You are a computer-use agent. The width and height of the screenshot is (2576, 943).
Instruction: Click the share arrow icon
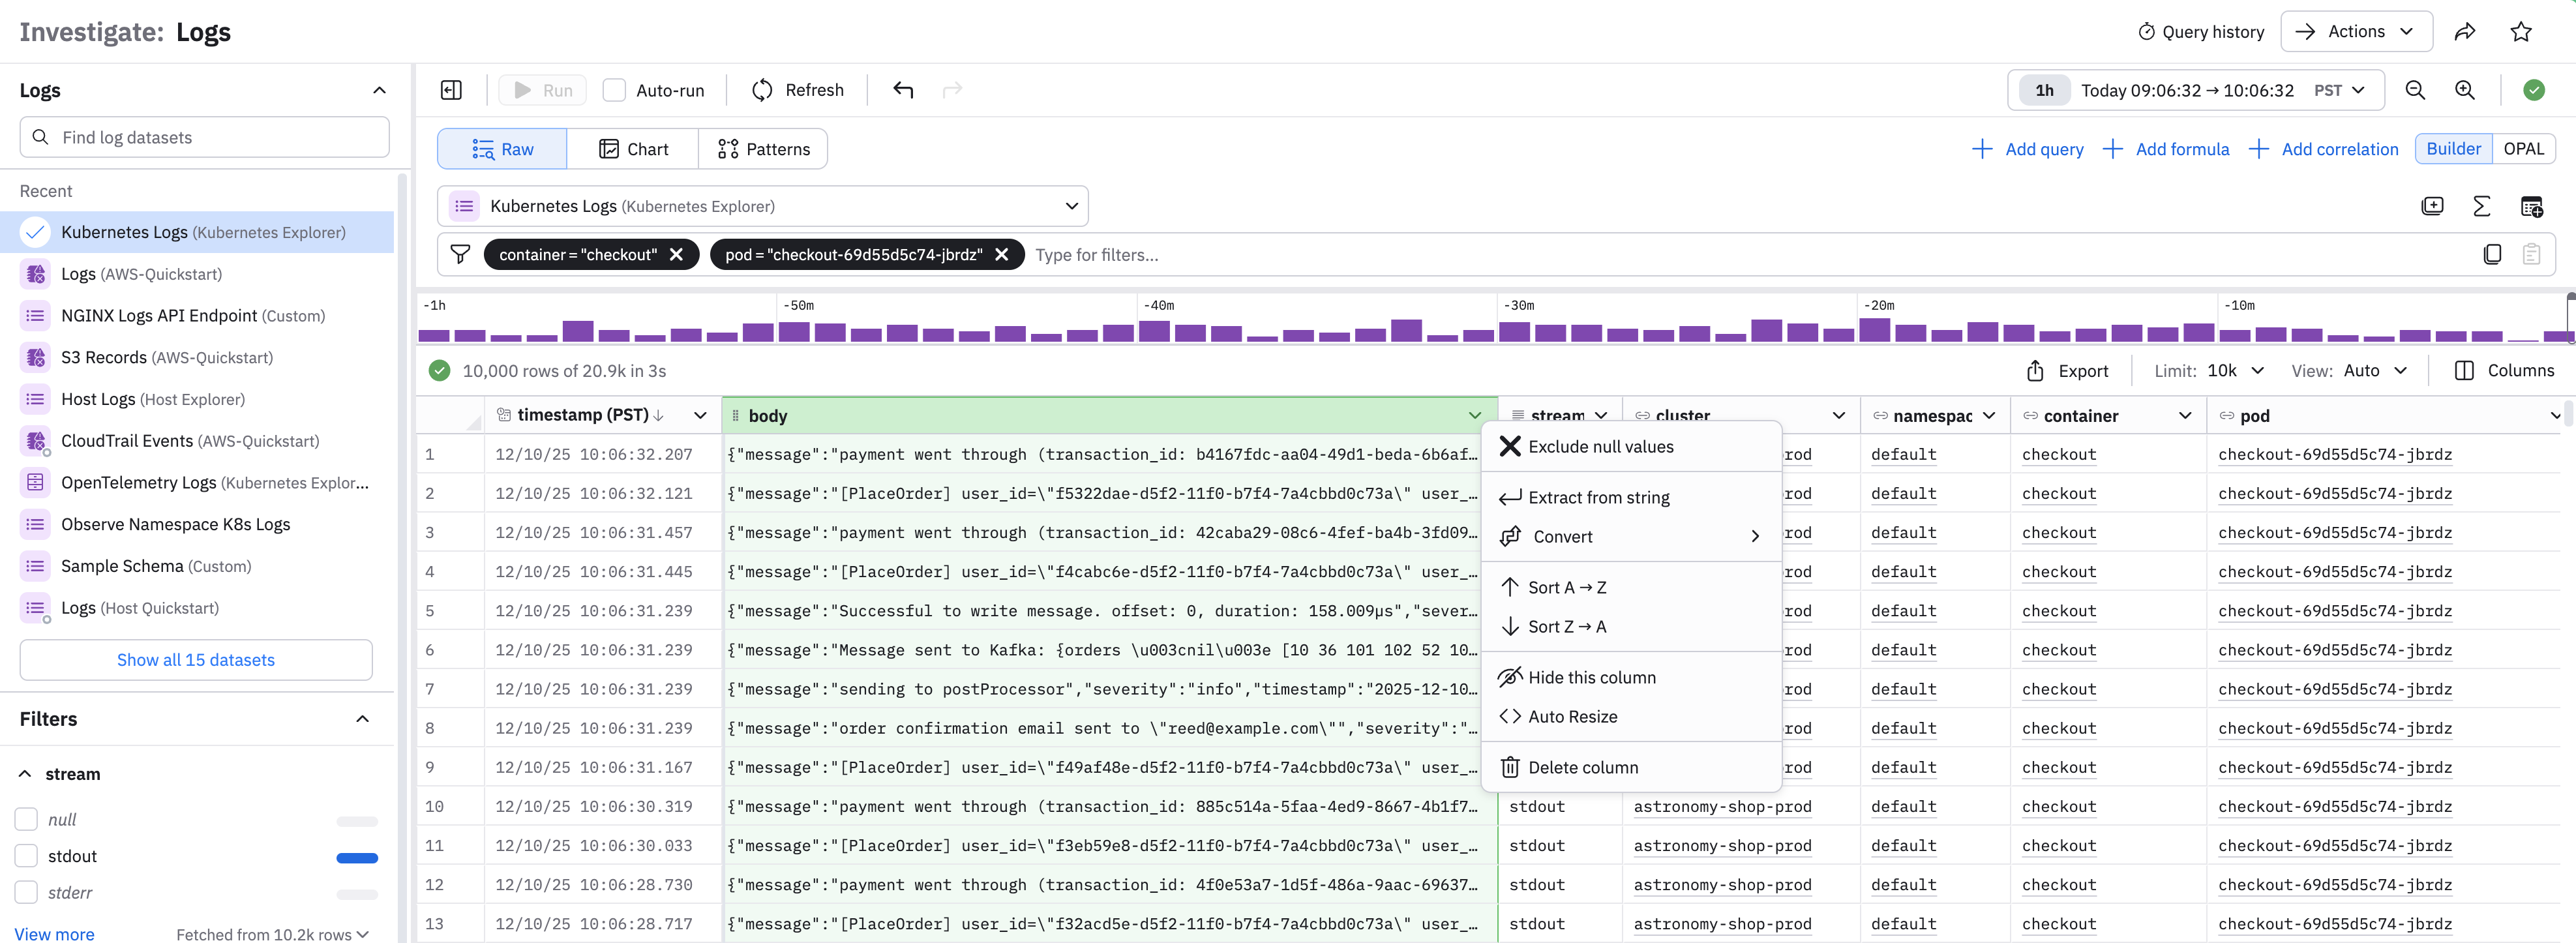[2464, 32]
